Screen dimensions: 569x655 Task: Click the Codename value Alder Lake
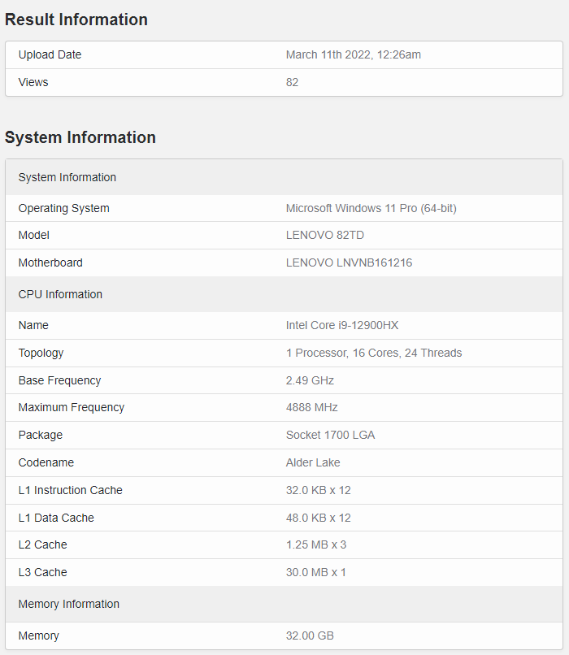tap(313, 462)
